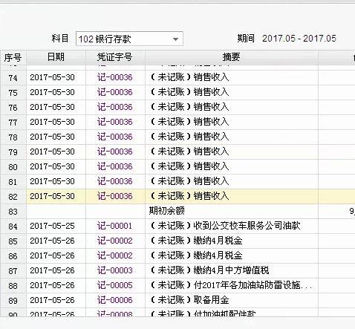Screen dimensions: 355x329
Task: Select row number 74
Action: click(x=13, y=78)
